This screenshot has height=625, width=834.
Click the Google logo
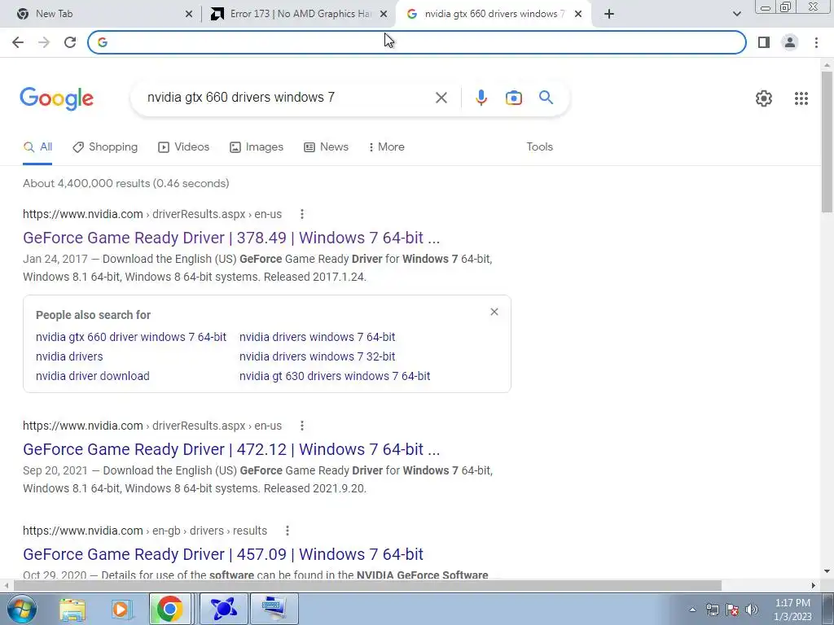tap(56, 98)
